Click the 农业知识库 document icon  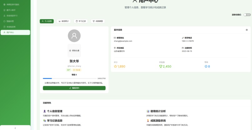(x=4, y=27)
